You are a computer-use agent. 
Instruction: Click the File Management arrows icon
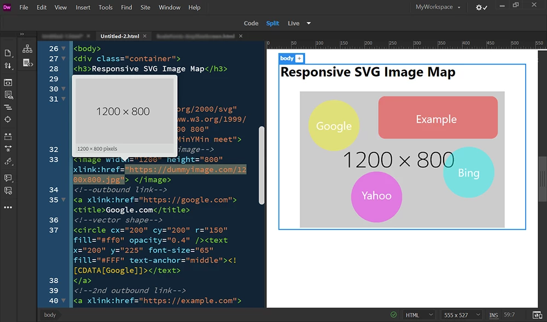[8, 66]
